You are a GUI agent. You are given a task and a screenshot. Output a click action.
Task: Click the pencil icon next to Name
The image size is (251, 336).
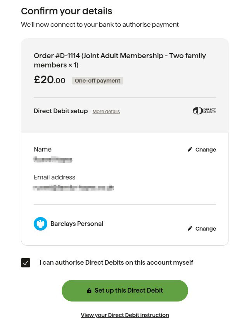(x=190, y=149)
